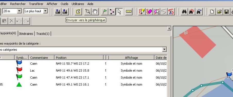The width and height of the screenshot is (233, 97).
Task: Sort by the Symb... column header
Action: pyautogui.click(x=21, y=58)
